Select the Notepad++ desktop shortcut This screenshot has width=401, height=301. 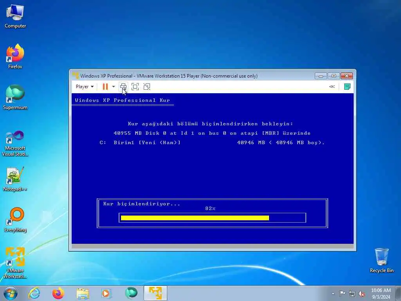(x=15, y=179)
